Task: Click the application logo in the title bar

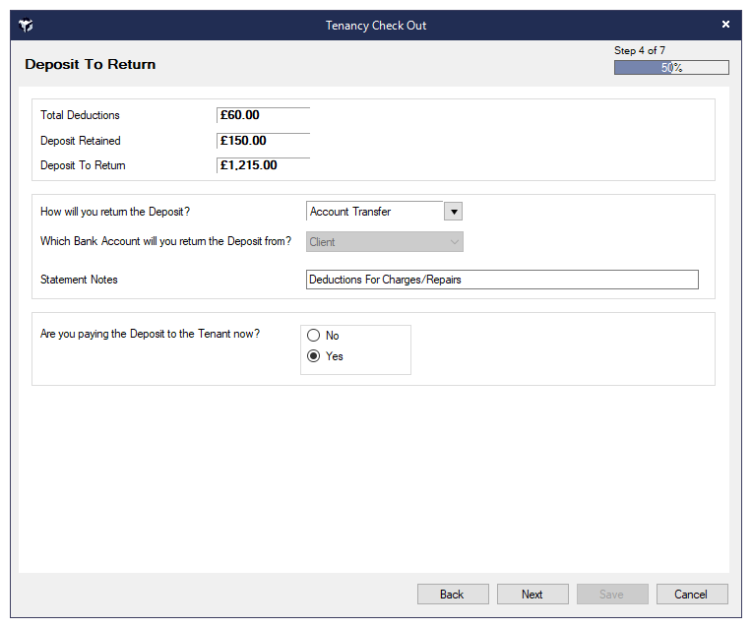Action: [27, 25]
